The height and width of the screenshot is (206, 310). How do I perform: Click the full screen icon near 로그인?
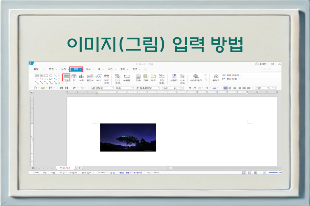(x=273, y=64)
